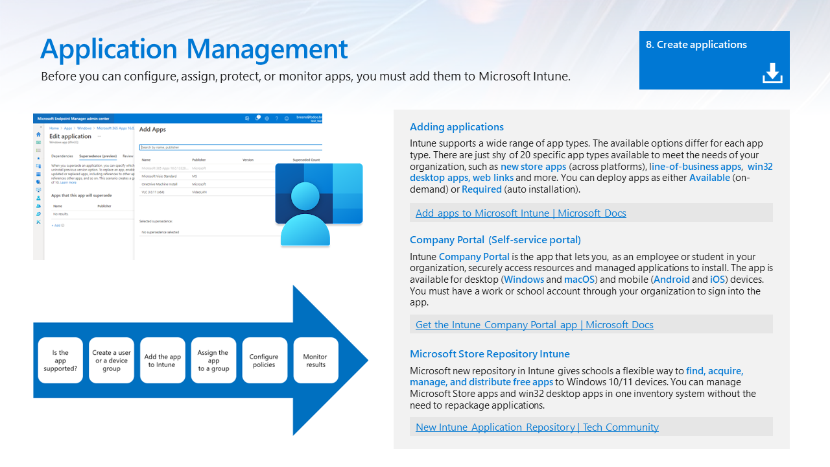This screenshot has width=830, height=467.
Task: Click the 'Superseded Count' column header
Action: (x=306, y=160)
